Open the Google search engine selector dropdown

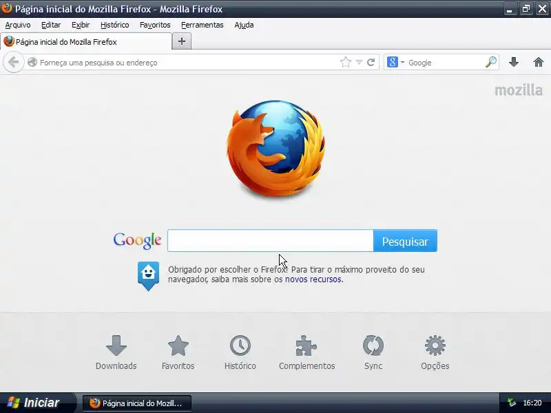pos(395,62)
